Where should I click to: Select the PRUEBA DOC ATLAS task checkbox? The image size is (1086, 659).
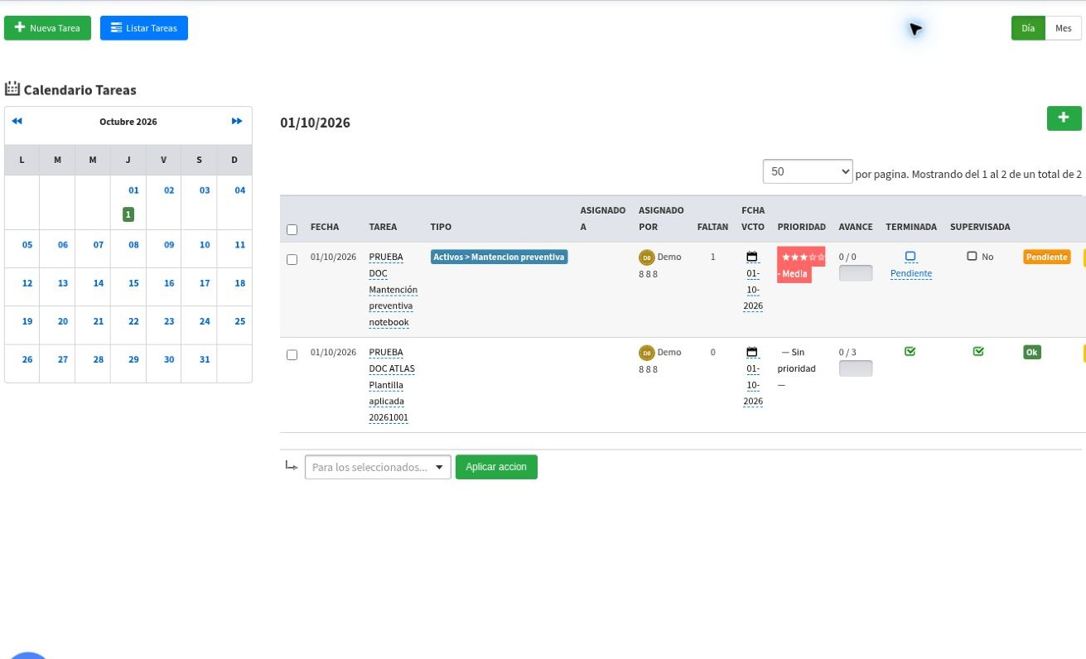coord(292,354)
